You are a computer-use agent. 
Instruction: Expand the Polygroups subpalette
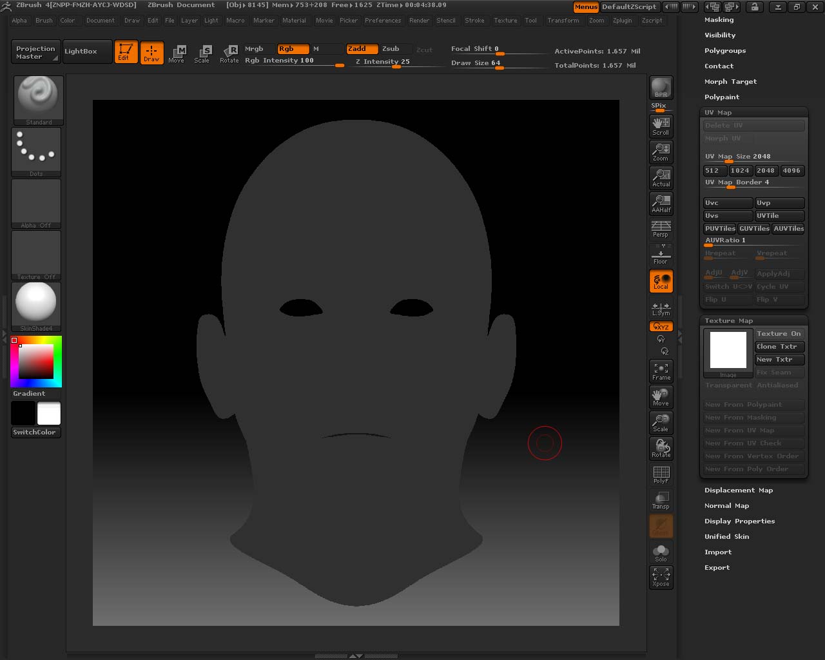click(724, 51)
